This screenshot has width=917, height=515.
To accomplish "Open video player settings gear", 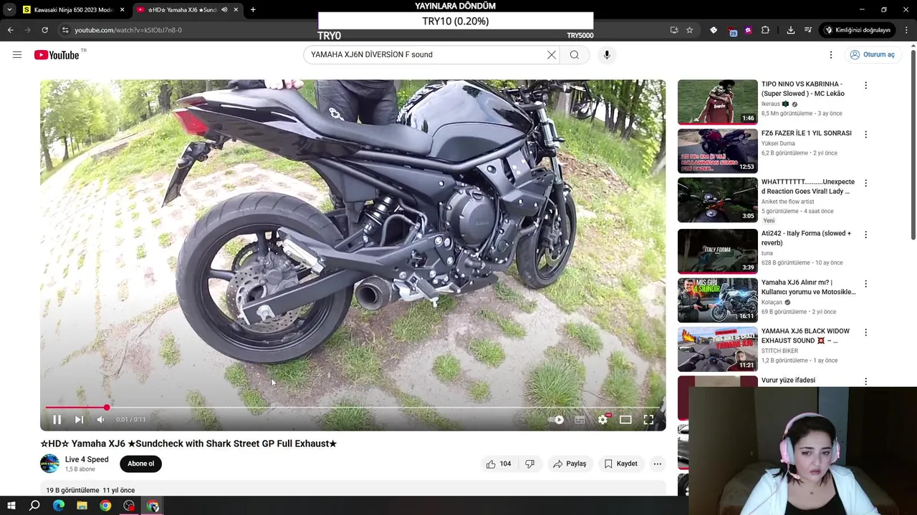I will coord(602,420).
